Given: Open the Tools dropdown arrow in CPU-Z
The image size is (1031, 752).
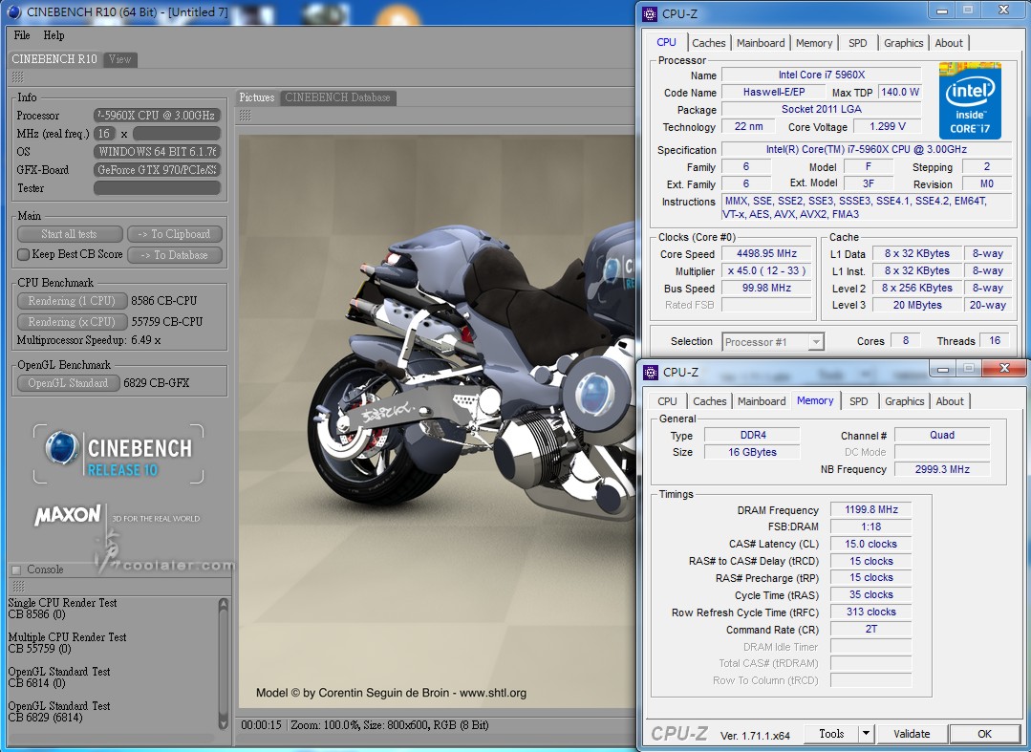Looking at the screenshot, I should [x=866, y=734].
